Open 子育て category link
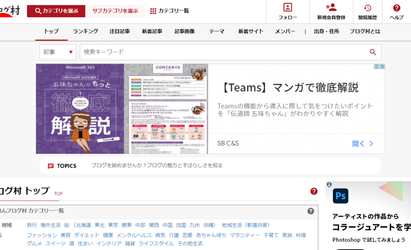411x250 pixels. [x=271, y=235]
